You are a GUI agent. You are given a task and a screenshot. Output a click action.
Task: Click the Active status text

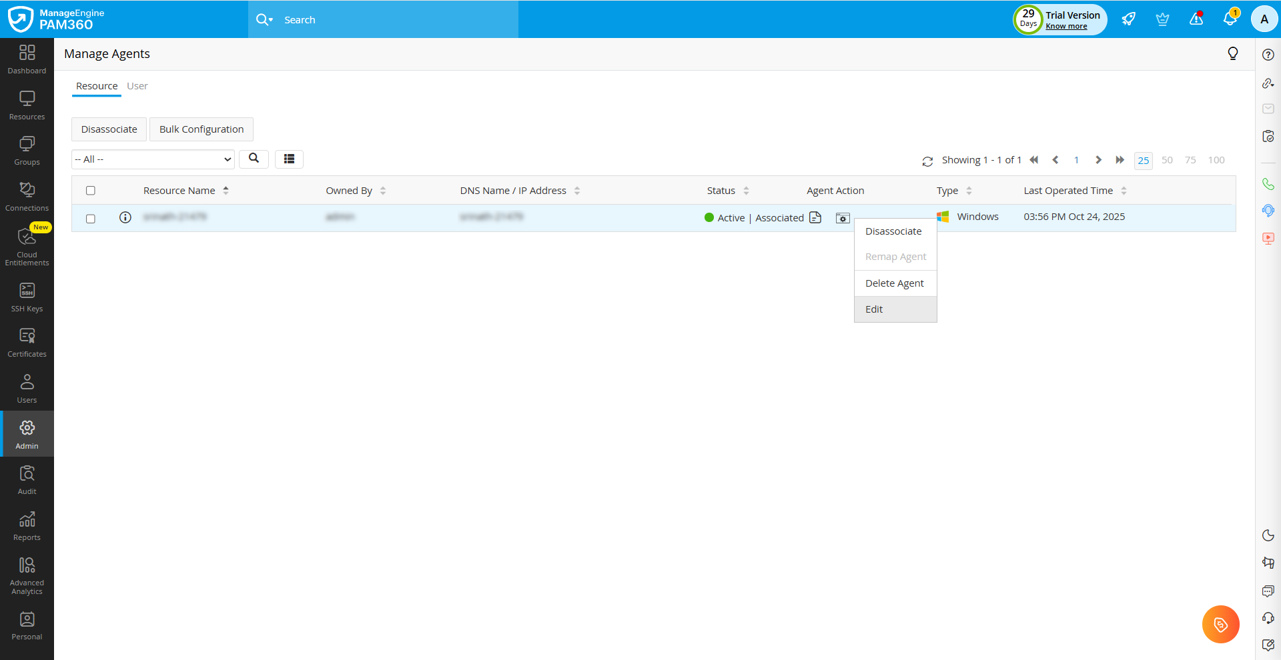[731, 218]
